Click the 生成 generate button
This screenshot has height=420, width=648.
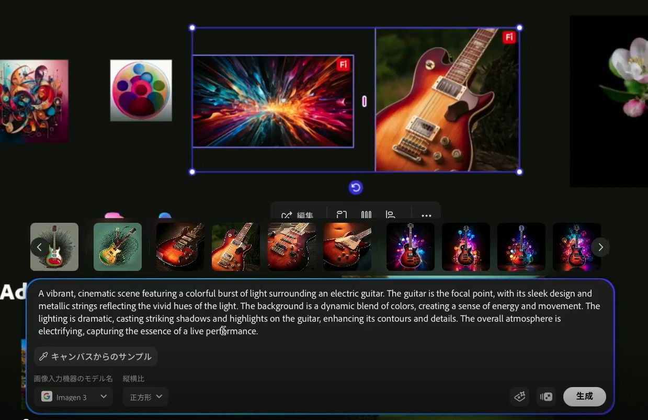click(584, 396)
